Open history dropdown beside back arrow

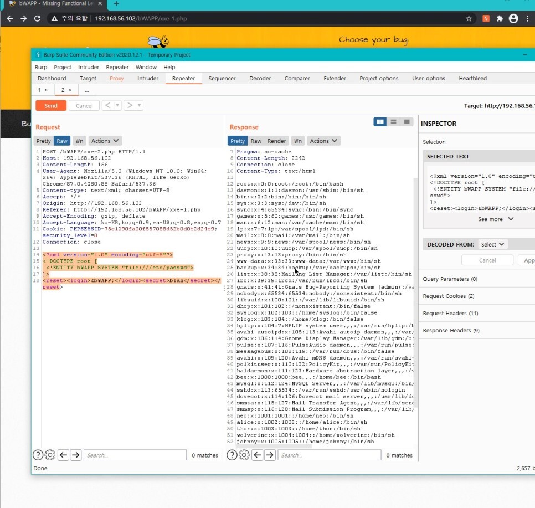click(x=117, y=105)
